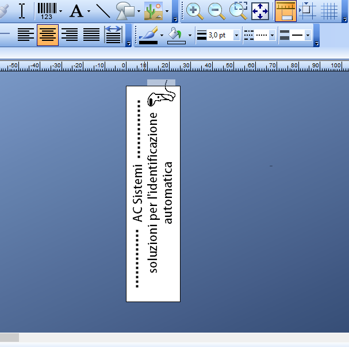Toggle the rulers display button
Screen dimensions: 349x347
coord(286,11)
